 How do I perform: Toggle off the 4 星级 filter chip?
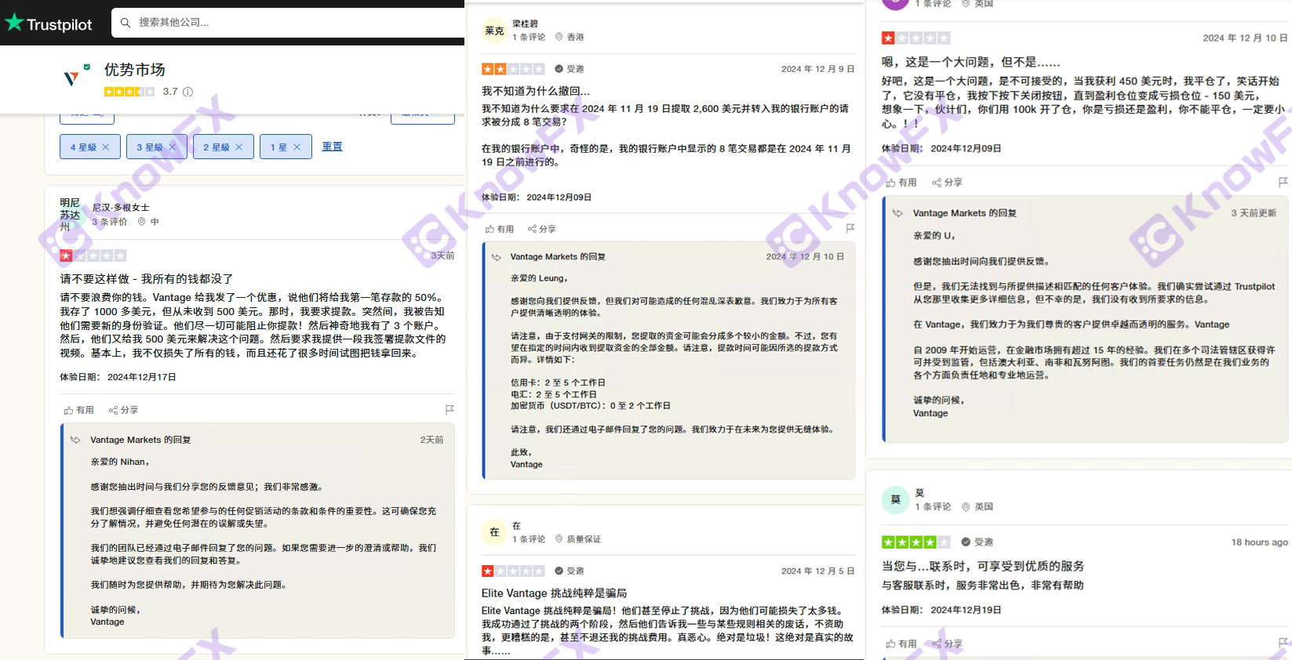point(89,147)
